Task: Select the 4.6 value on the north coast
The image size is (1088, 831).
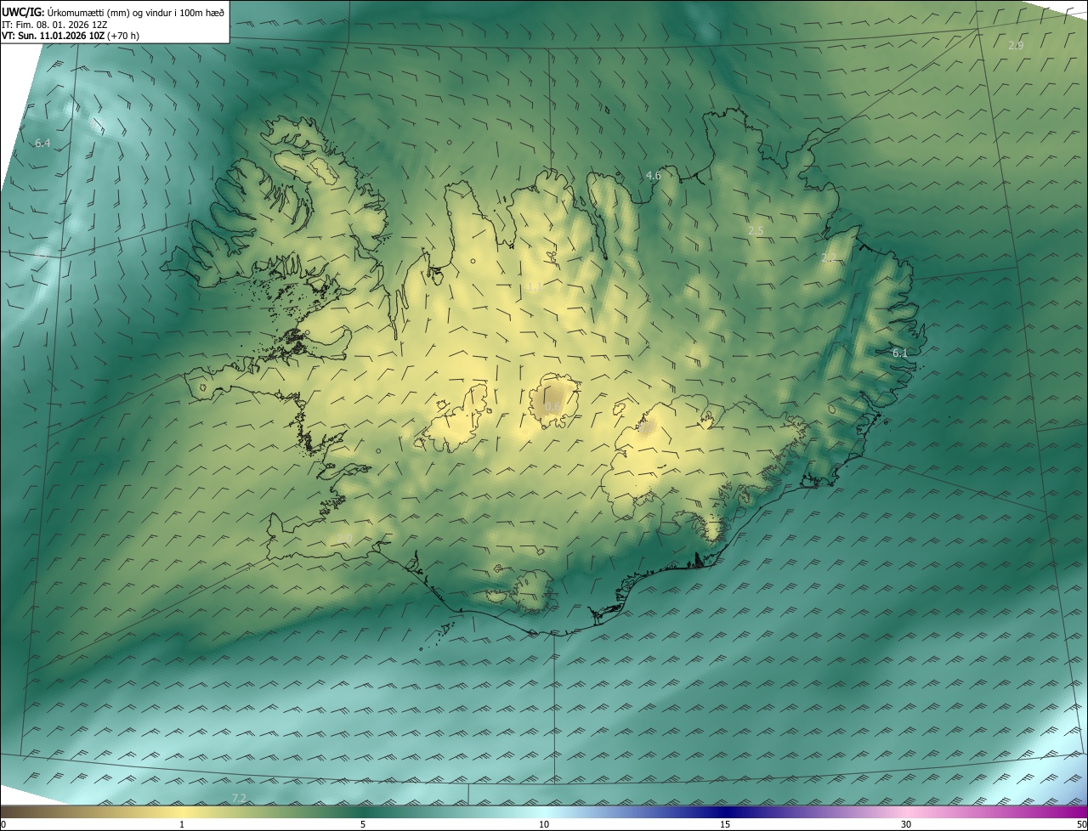Action: (x=653, y=176)
